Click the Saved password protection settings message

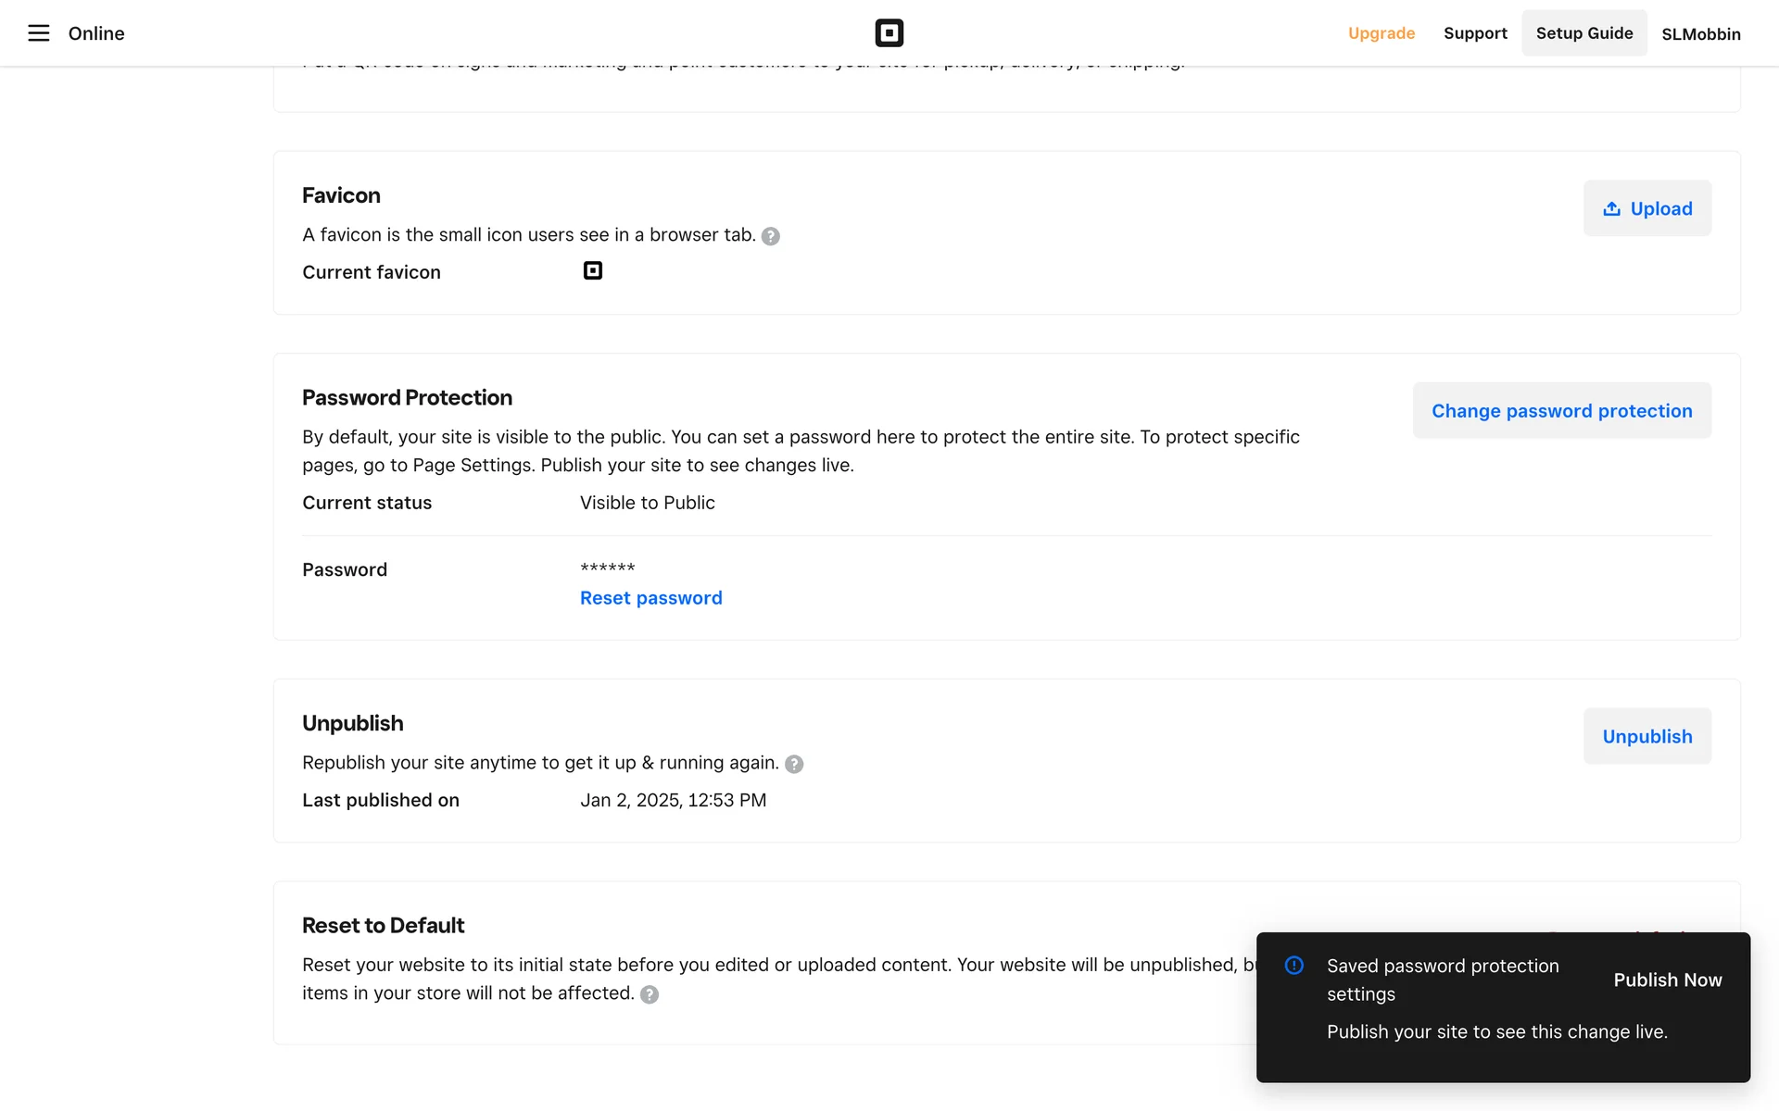(x=1442, y=980)
